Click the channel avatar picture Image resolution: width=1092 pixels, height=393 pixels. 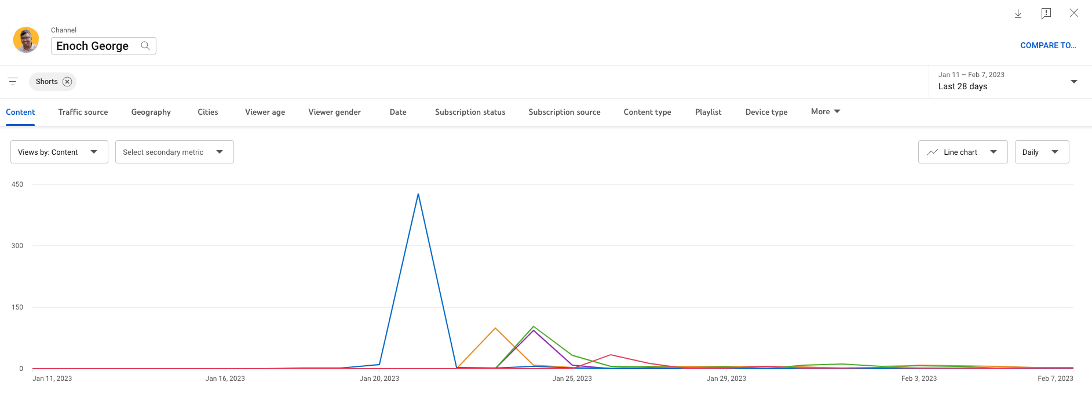pos(26,39)
